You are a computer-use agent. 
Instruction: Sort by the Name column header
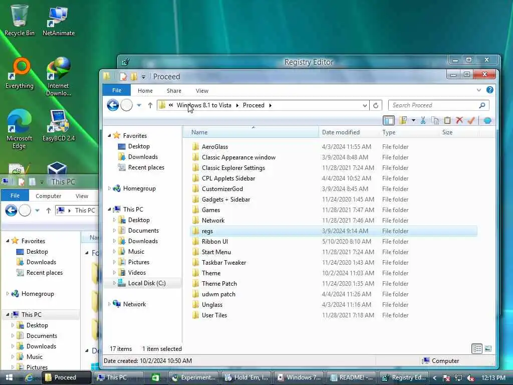pyautogui.click(x=250, y=132)
